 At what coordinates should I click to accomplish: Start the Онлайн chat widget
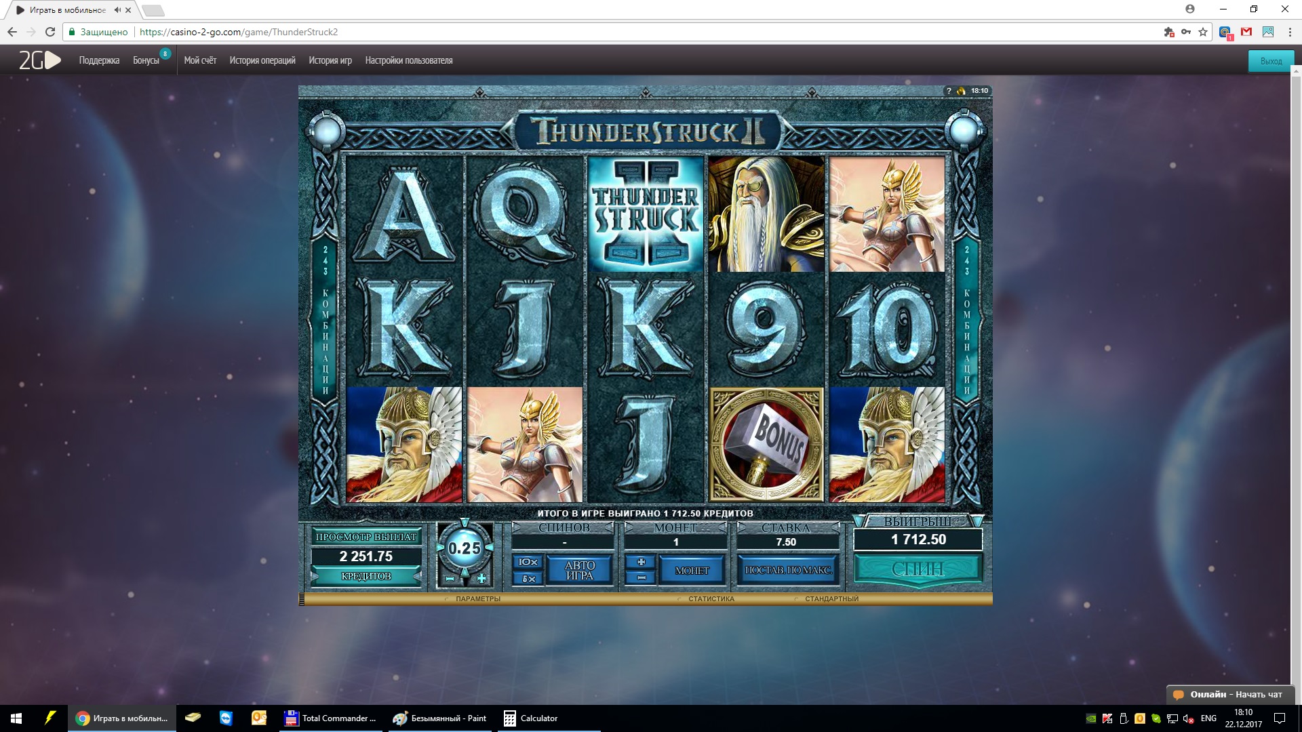1227,694
